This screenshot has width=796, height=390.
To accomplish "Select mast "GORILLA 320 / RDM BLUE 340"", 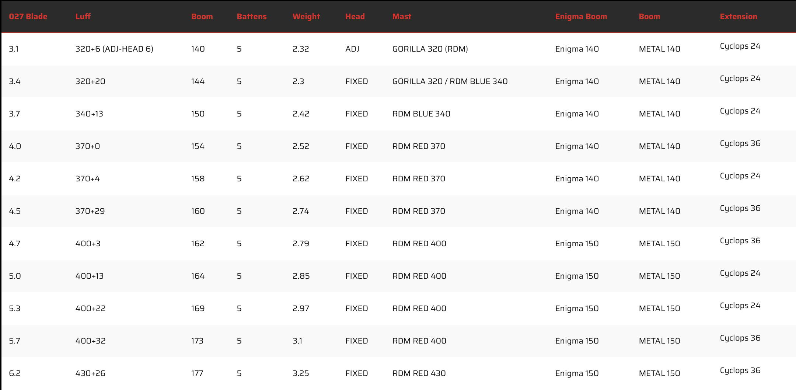I will click(x=450, y=81).
